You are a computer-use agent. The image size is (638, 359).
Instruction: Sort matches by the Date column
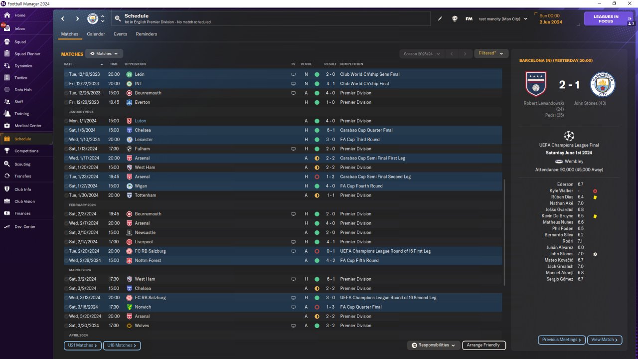(x=68, y=64)
